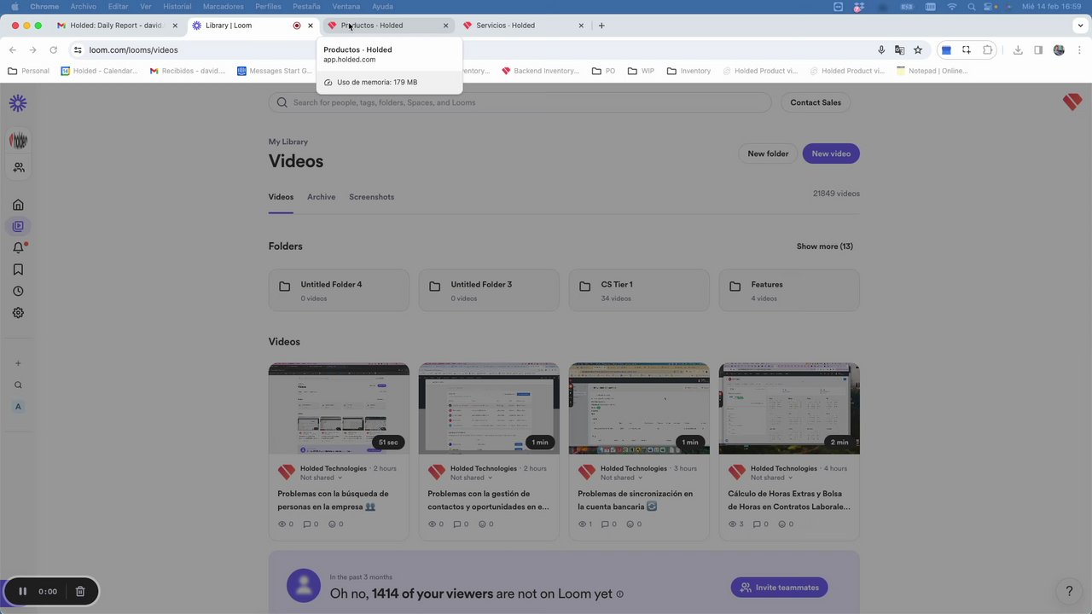The width and height of the screenshot is (1092, 614).
Task: Open the help question mark button
Action: pyautogui.click(x=1069, y=590)
